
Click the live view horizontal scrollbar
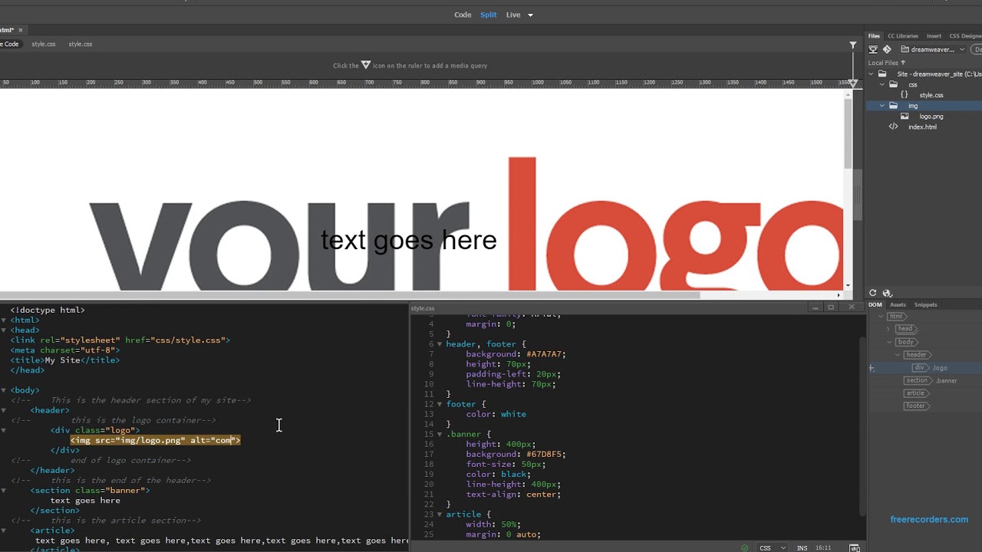[x=349, y=294]
